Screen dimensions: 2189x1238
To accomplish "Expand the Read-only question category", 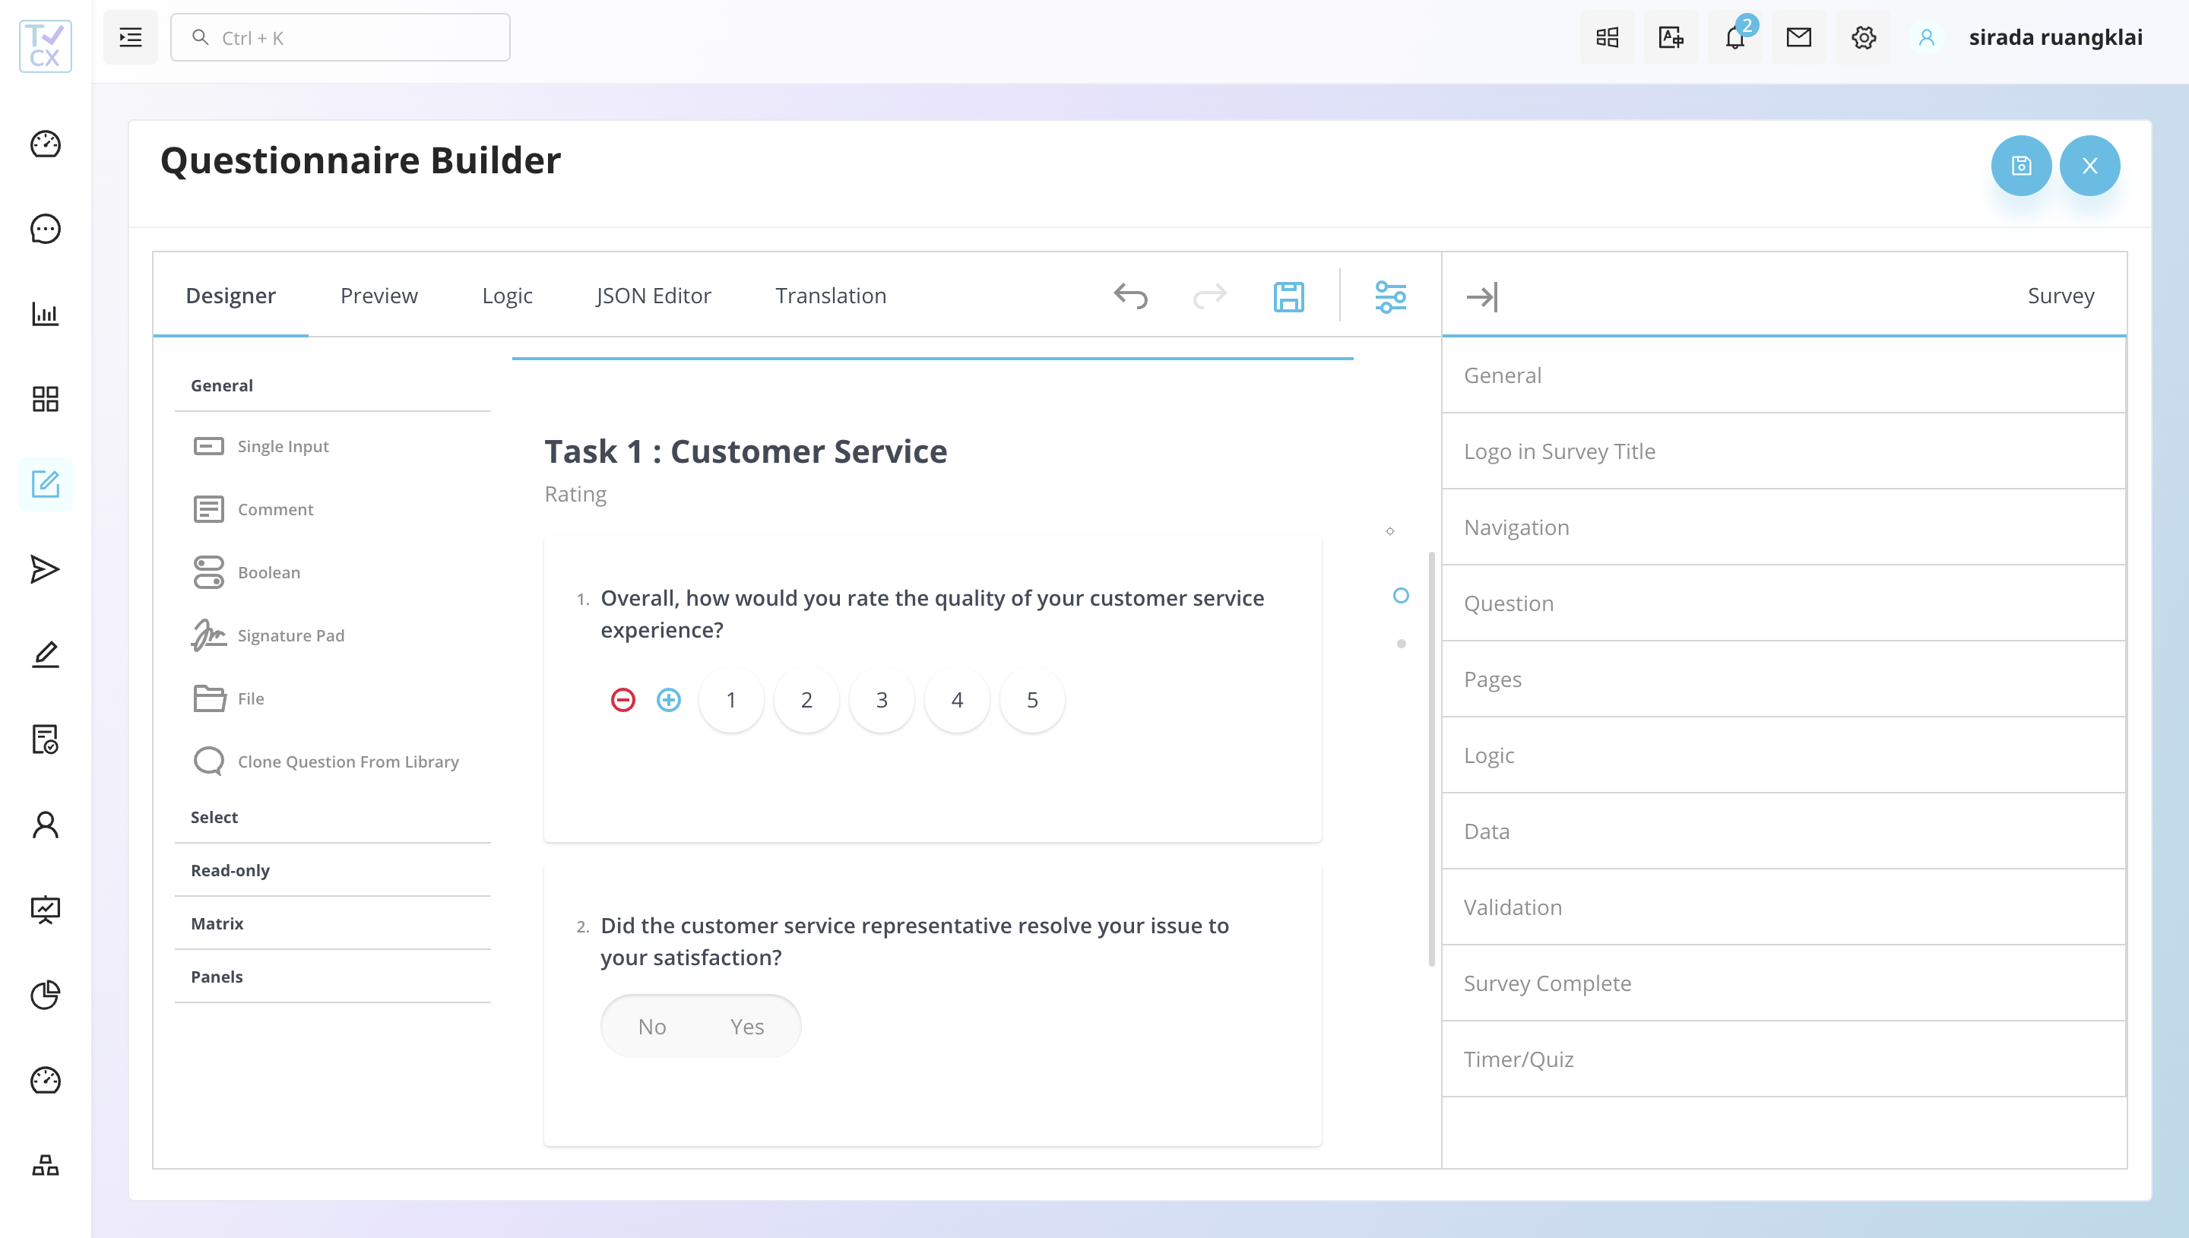I will click(x=230, y=870).
